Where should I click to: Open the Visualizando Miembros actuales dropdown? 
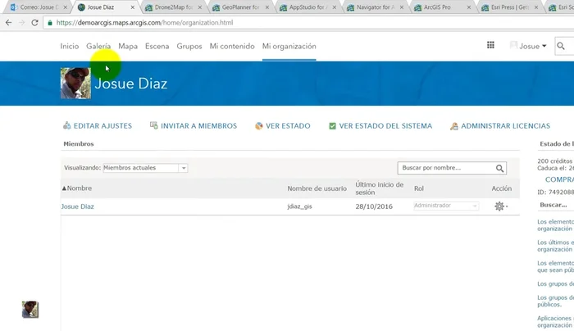coord(145,168)
